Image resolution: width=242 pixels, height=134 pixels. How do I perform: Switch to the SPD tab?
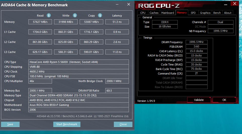coord(193,13)
